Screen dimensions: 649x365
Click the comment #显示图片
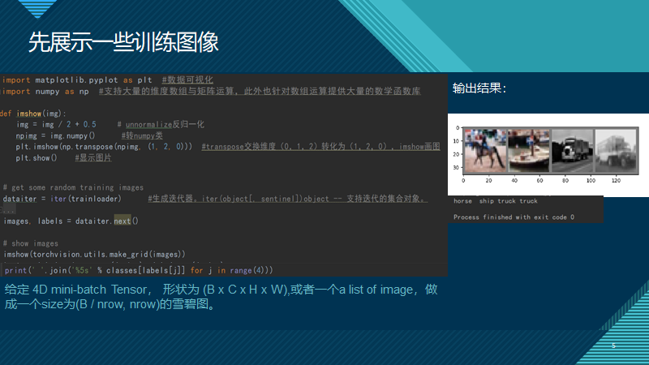[x=93, y=157]
